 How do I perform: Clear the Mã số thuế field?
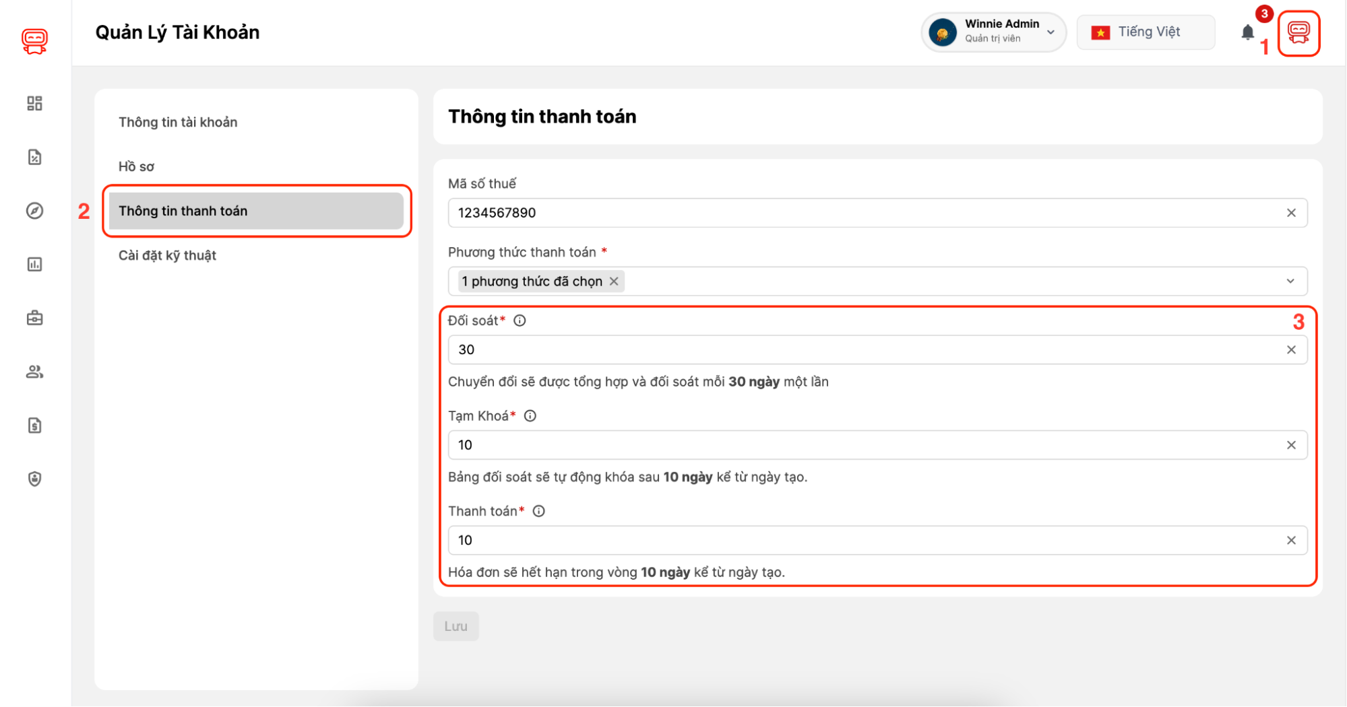coord(1291,213)
